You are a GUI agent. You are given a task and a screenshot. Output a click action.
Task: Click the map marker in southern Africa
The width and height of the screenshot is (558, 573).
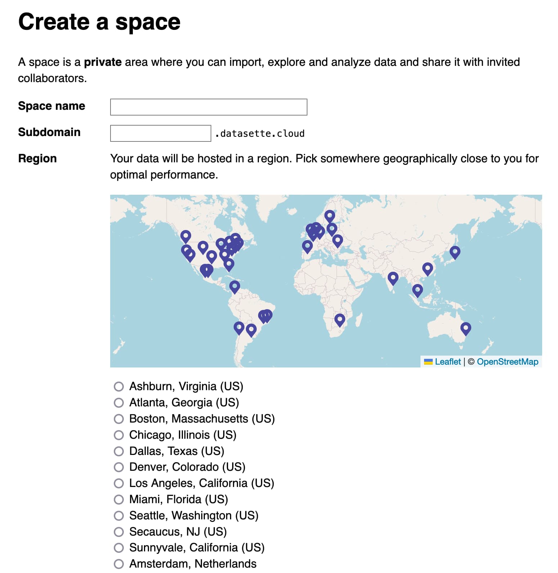click(339, 320)
